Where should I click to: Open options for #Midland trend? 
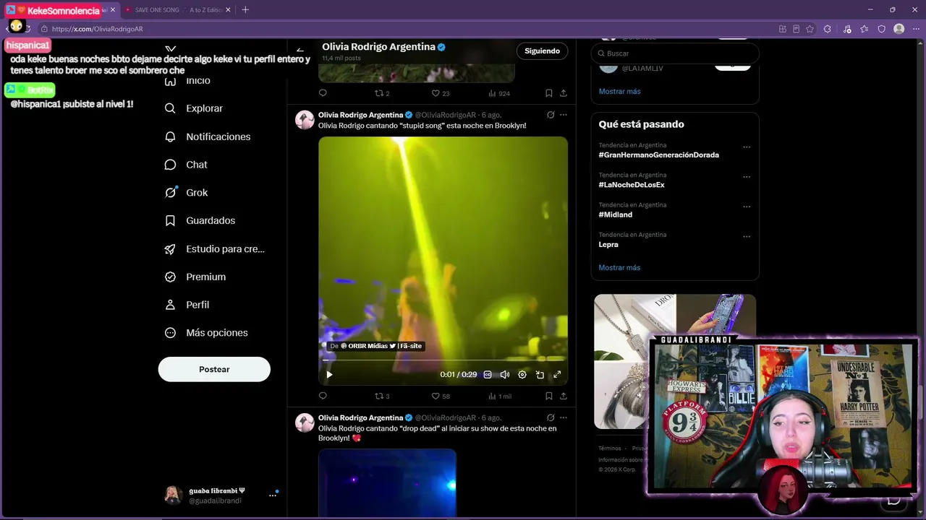[747, 207]
